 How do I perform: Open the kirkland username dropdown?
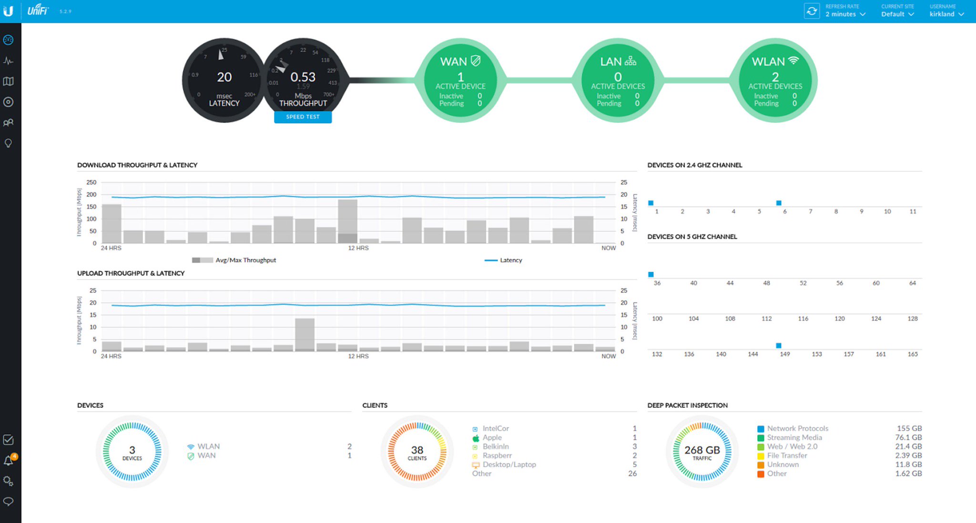pyautogui.click(x=946, y=14)
